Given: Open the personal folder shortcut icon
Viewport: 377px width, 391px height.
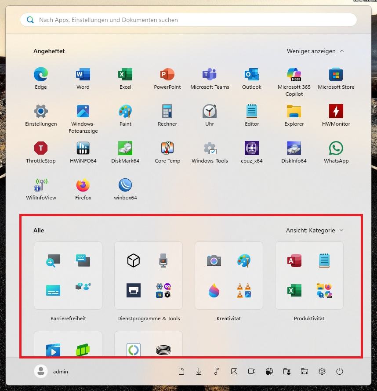Looking at the screenshot, I should [x=287, y=371].
